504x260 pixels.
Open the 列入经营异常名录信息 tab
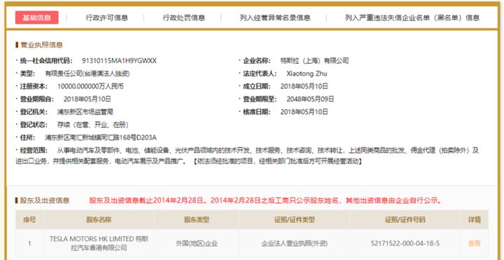[275, 18]
